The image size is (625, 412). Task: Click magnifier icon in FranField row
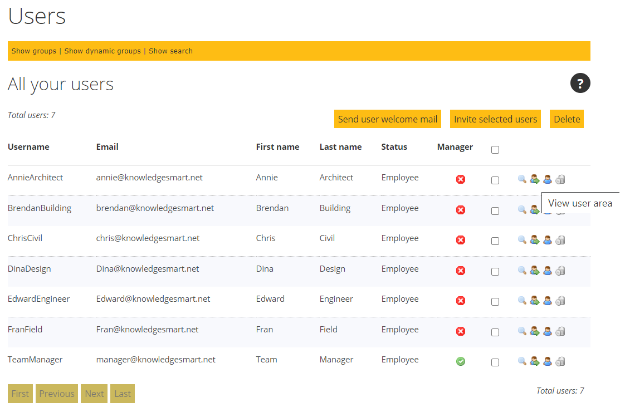[x=522, y=331]
